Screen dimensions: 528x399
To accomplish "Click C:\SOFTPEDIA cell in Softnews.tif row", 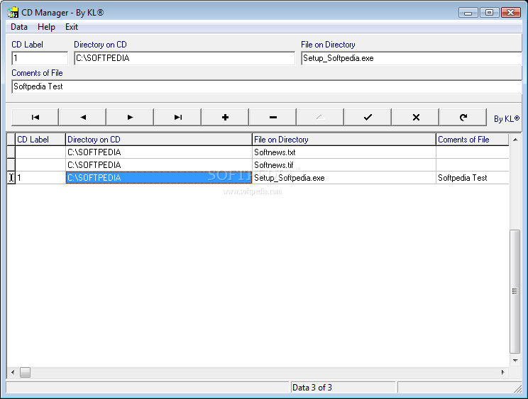I will pyautogui.click(x=159, y=165).
